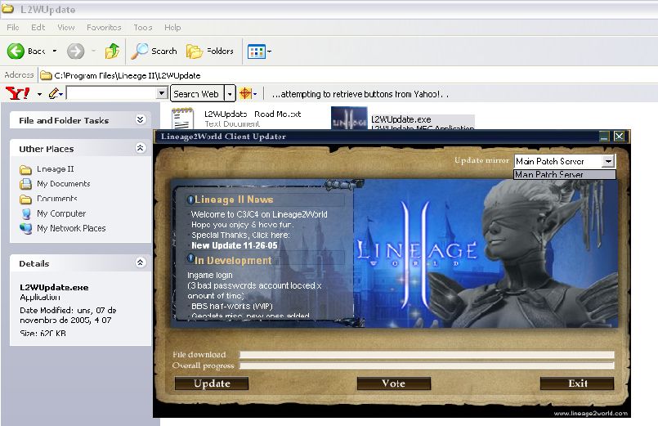The height and width of the screenshot is (426, 658).
Task: Minimize the Client Updater window
Action: [x=604, y=137]
